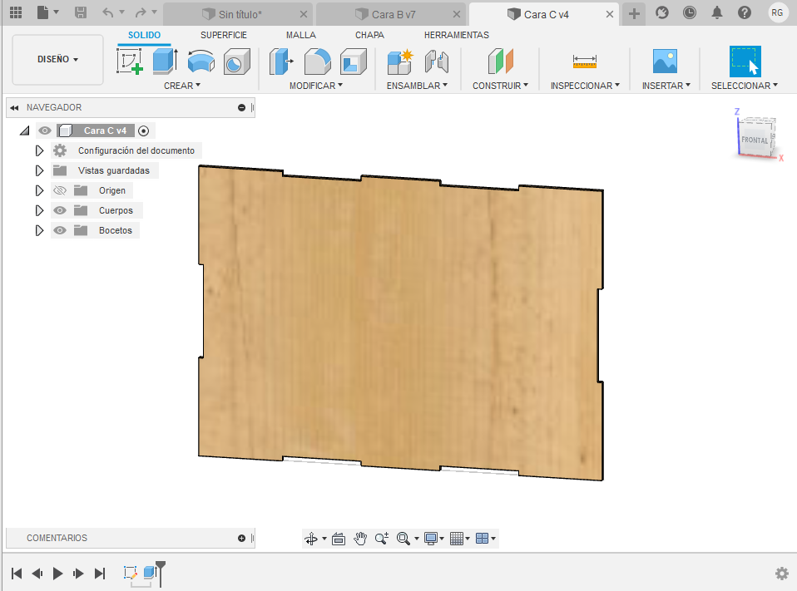Click the FRONTAL face of ViewCube
Viewport: 797px width, 591px height.
[755, 140]
